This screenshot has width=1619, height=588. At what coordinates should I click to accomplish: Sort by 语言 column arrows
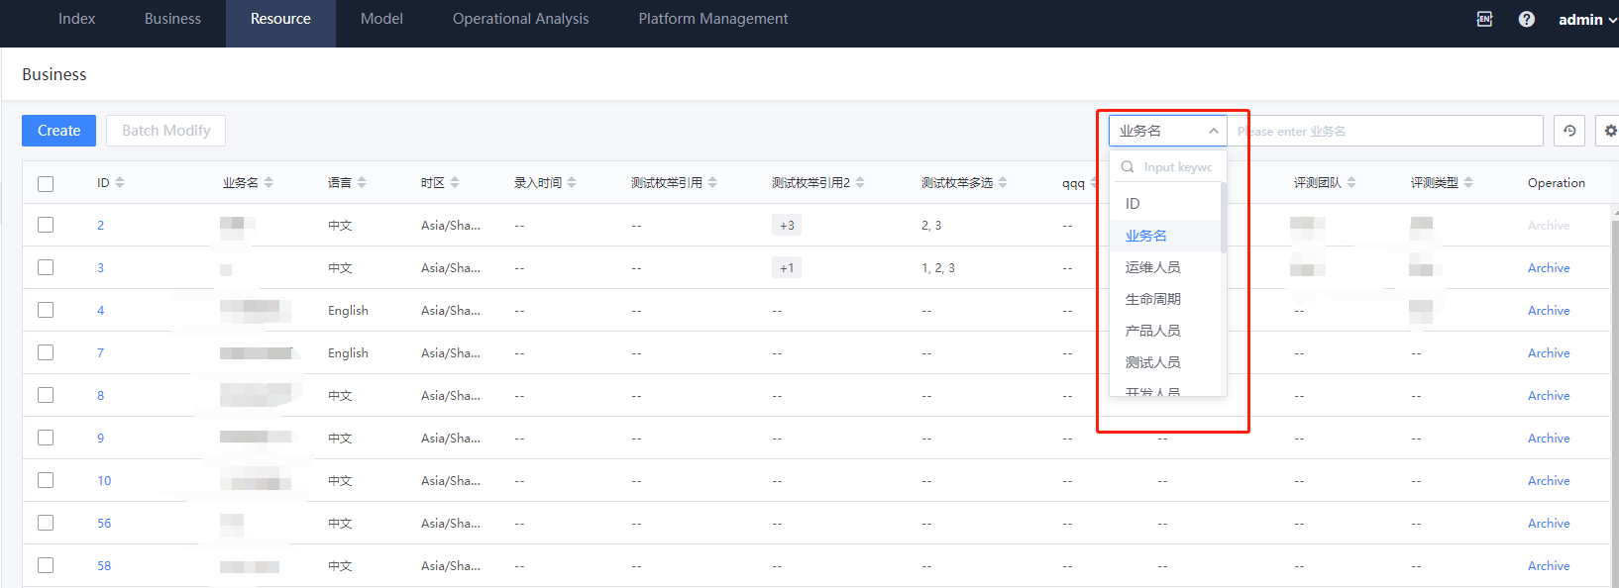coord(362,182)
